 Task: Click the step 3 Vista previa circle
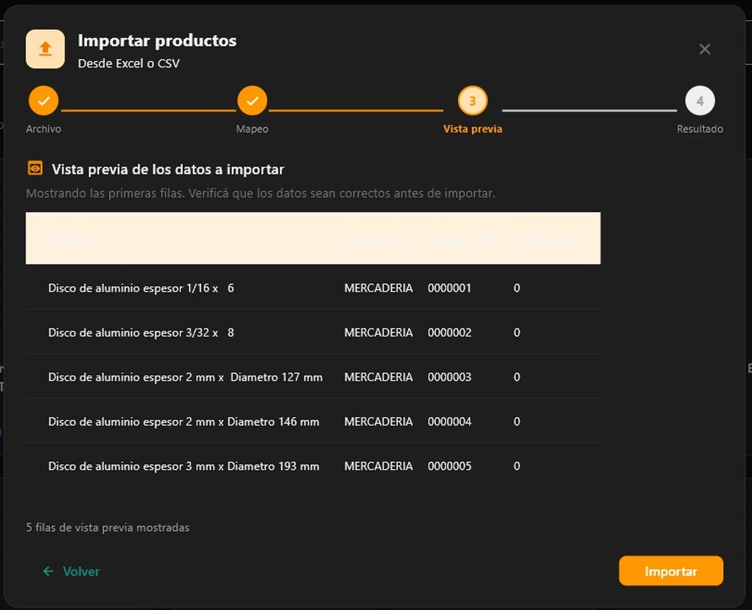coord(473,101)
